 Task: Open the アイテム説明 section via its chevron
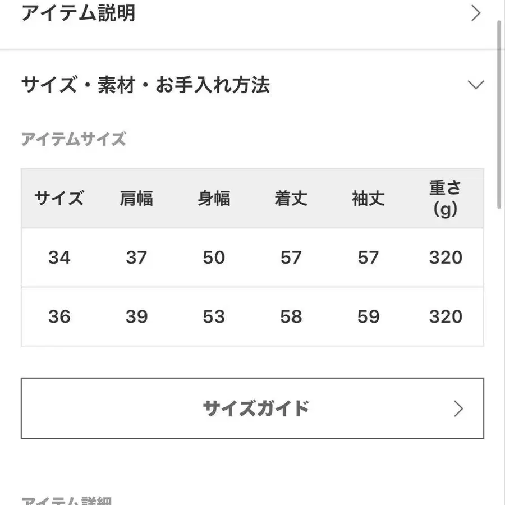[x=476, y=12]
